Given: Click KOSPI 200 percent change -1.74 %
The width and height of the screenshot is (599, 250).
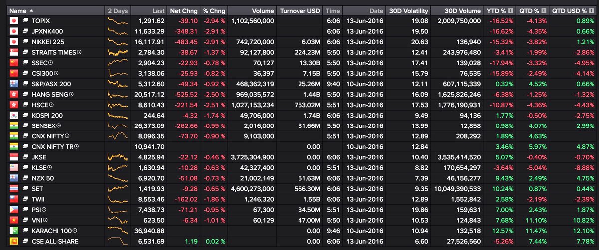Looking at the screenshot, I should [x=214, y=116].
